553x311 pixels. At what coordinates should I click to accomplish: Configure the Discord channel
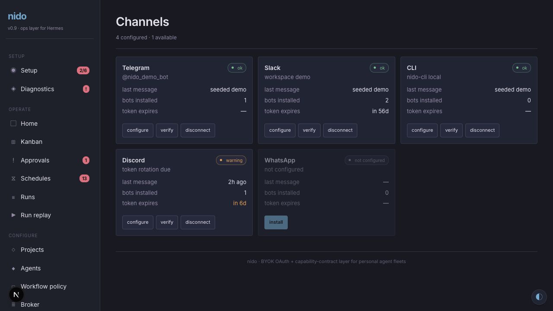point(138,222)
